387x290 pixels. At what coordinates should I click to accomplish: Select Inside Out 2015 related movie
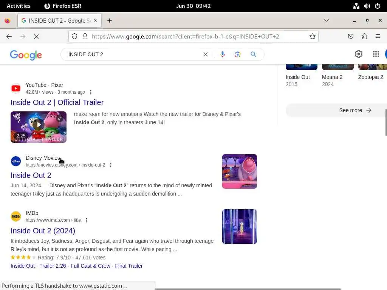[x=301, y=76]
